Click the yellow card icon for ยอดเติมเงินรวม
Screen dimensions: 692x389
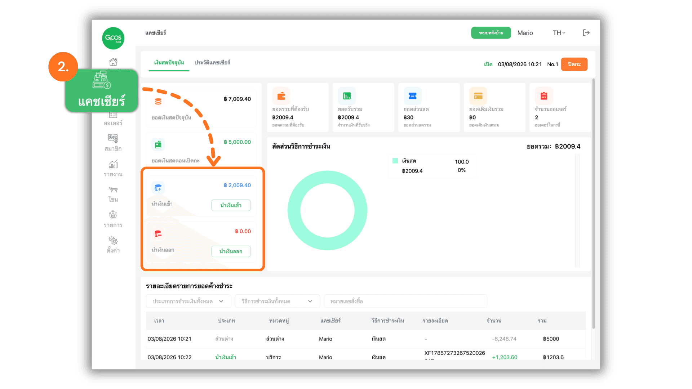[478, 96]
